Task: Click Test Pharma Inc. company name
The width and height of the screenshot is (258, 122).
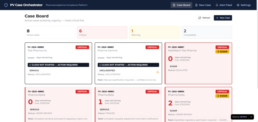Action: [37, 51]
